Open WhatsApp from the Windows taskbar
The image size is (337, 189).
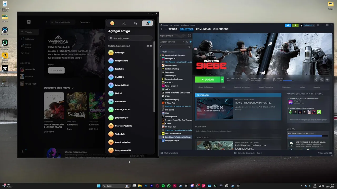169,186
